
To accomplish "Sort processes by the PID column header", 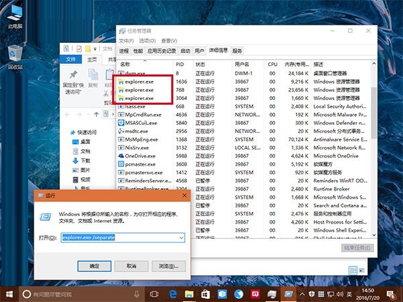I will [x=183, y=64].
